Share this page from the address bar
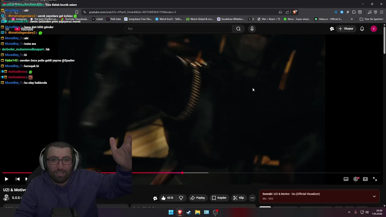This screenshot has height=217, width=386. tap(287, 12)
